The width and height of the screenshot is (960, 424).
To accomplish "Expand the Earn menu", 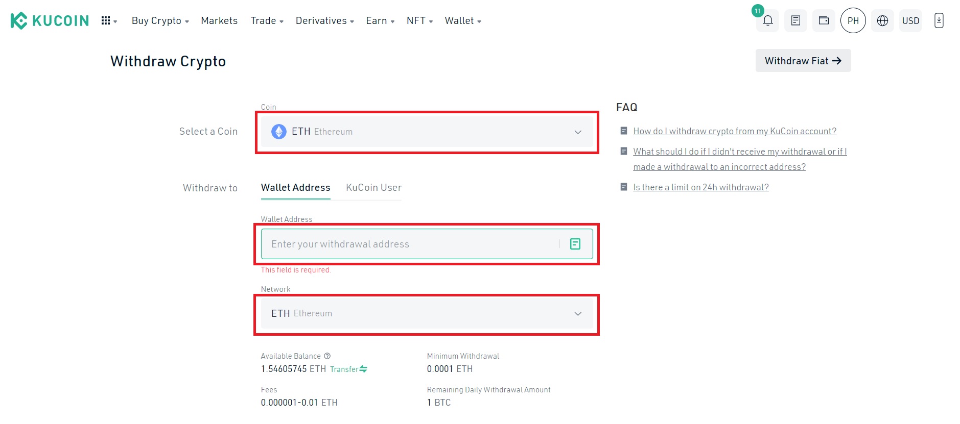I will point(380,21).
